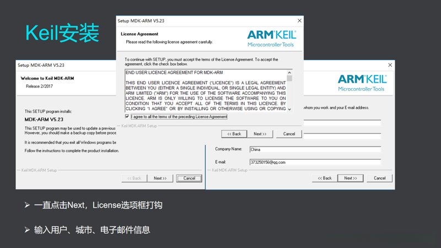Click 'Setup MDK-ARM V5.23' title of License dialog
This screenshot has width=441, height=248.
tap(141, 21)
